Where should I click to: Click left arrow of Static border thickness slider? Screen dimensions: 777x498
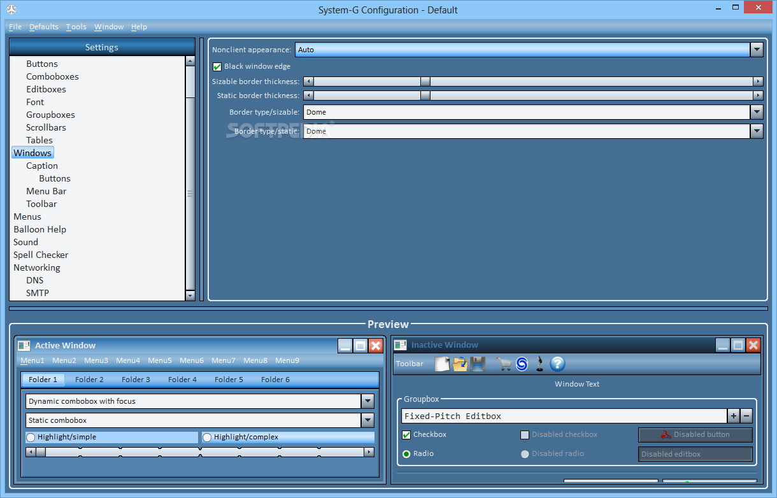[308, 96]
